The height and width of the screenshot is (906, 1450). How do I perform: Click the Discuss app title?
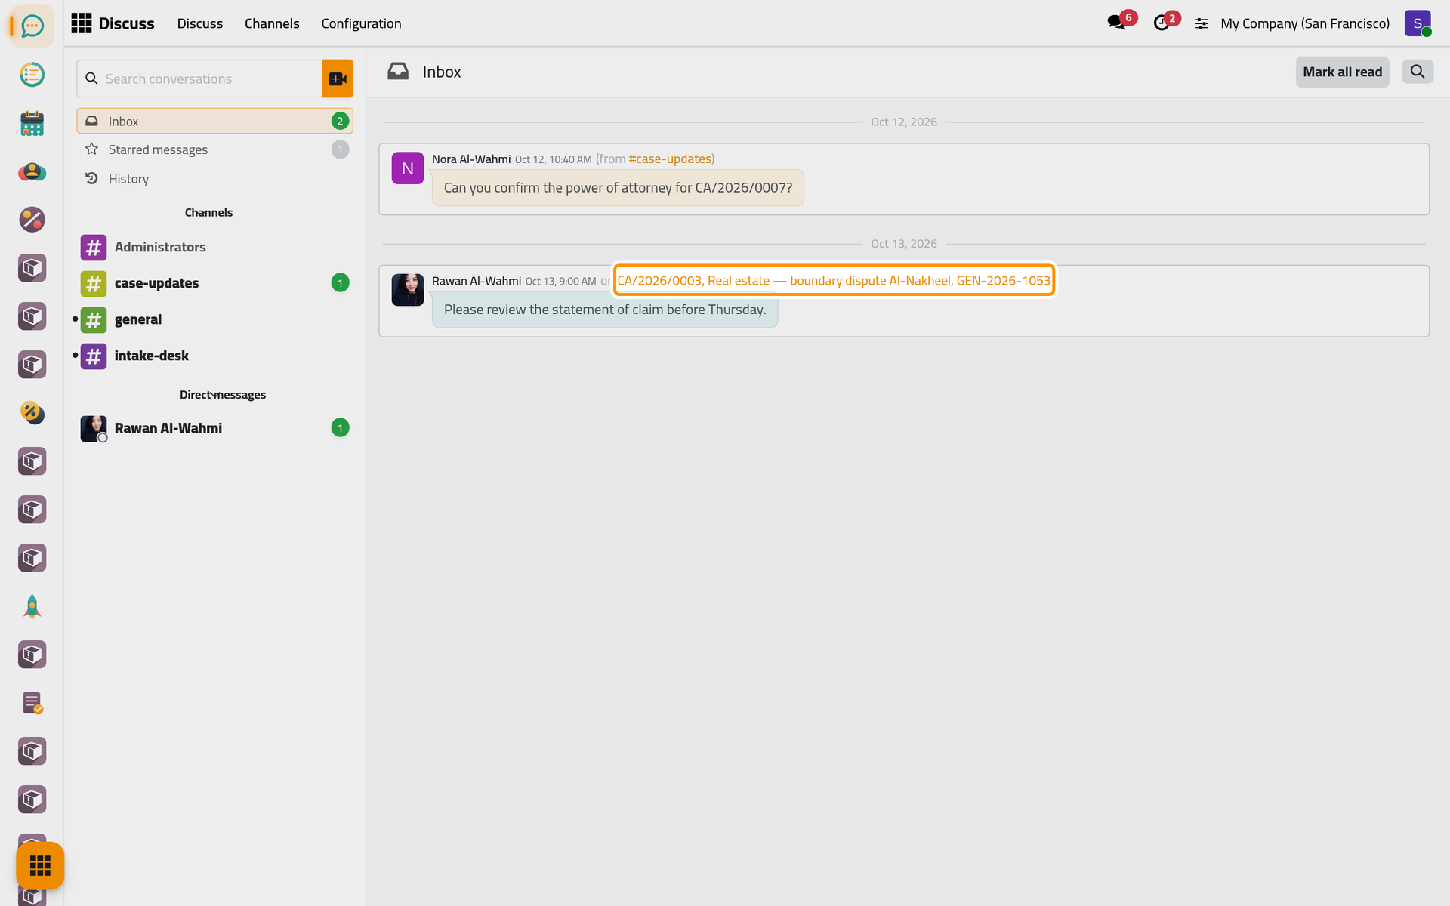tap(126, 23)
